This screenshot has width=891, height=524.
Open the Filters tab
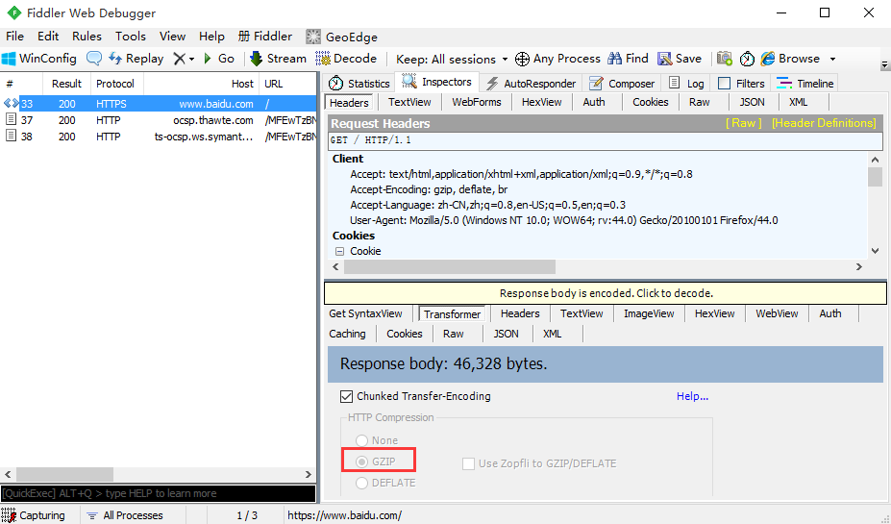(741, 84)
